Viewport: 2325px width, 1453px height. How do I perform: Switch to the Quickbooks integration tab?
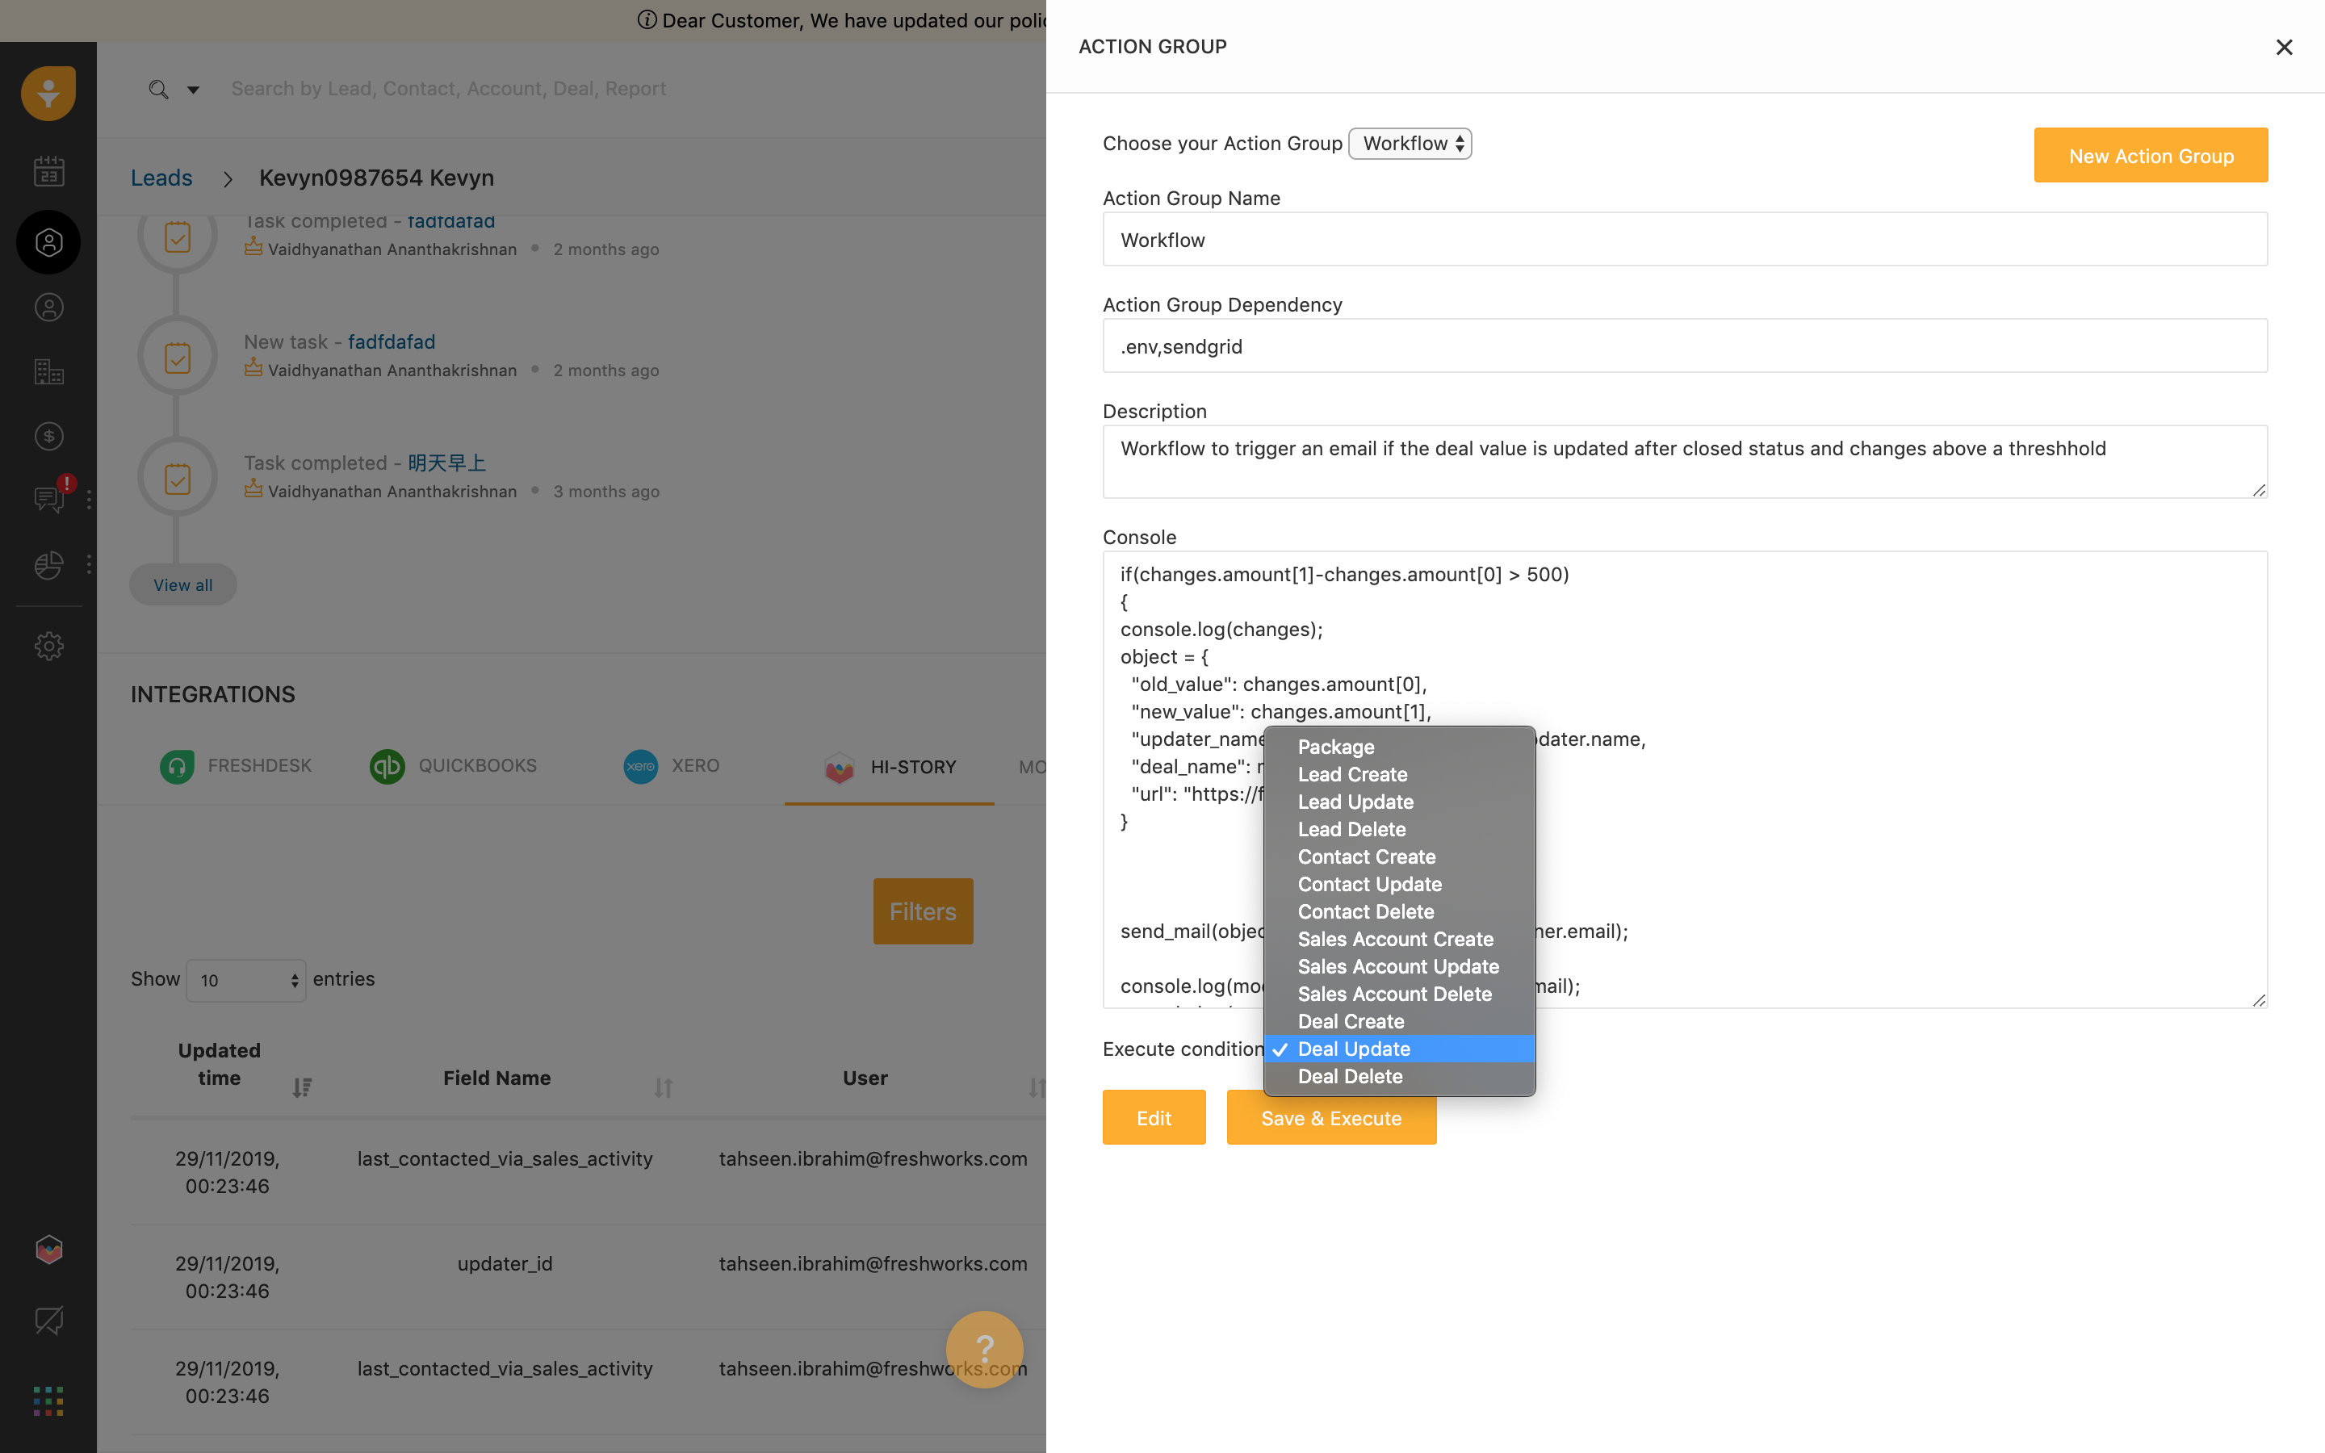pyautogui.click(x=455, y=766)
